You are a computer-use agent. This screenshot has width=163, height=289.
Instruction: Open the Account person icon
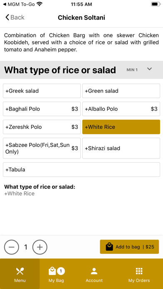click(x=94, y=271)
